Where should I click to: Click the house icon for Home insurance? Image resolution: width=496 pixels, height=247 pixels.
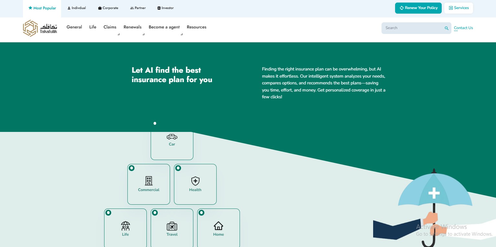219,225
